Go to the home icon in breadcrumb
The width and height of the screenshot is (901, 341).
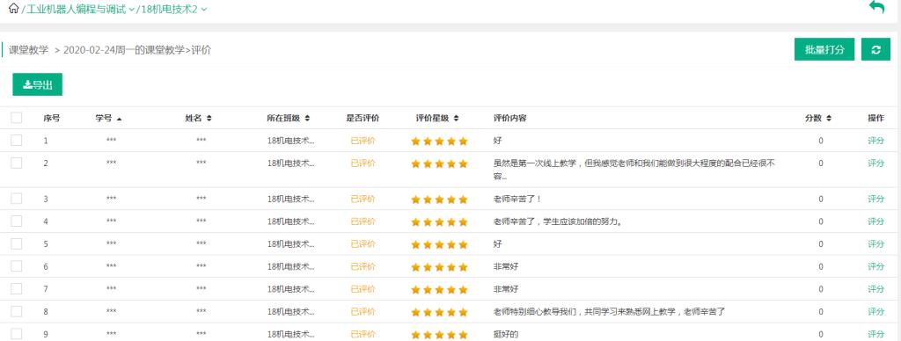[x=14, y=9]
